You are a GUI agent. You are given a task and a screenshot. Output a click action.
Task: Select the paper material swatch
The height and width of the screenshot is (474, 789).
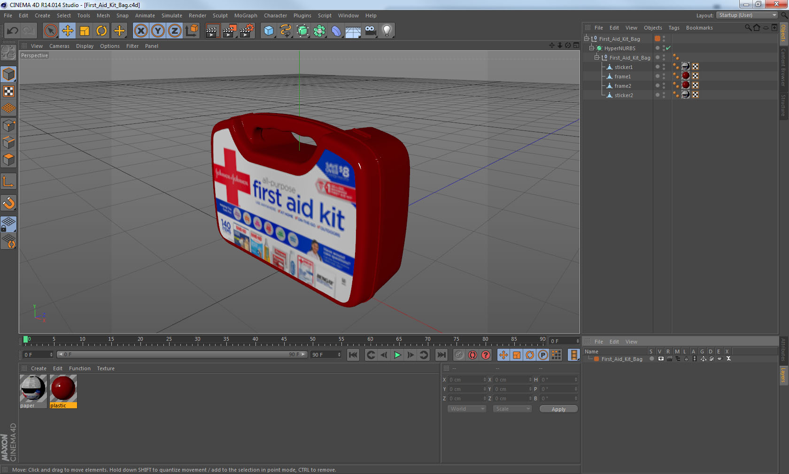[x=33, y=391]
